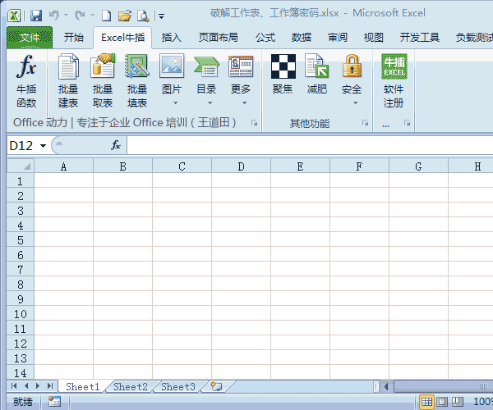This screenshot has width=493, height=410.
Task: Click the 就绪 status text
Action: tap(23, 402)
